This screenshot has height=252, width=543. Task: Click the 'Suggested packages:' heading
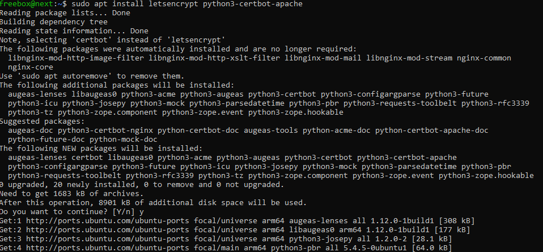(x=42, y=121)
